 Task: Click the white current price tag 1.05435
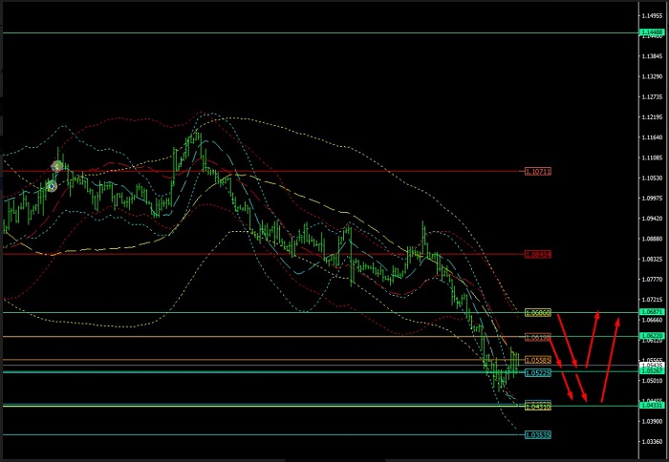(653, 365)
